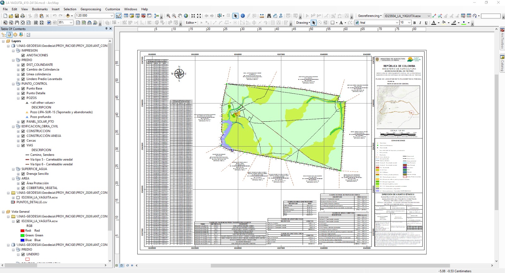Open the Selection menu
The image size is (505, 273).
[x=70, y=9]
